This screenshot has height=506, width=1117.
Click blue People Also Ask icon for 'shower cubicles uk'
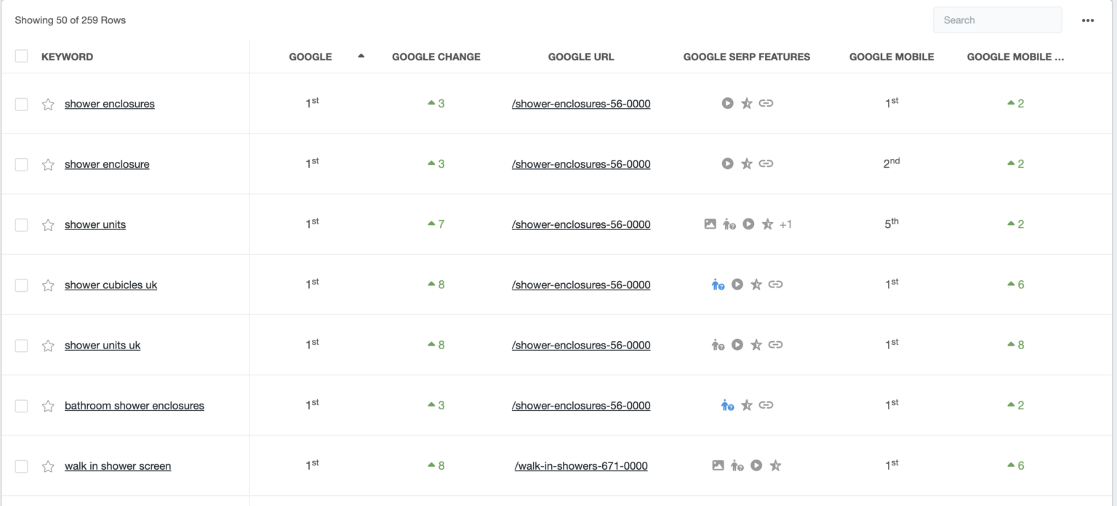pyautogui.click(x=718, y=285)
